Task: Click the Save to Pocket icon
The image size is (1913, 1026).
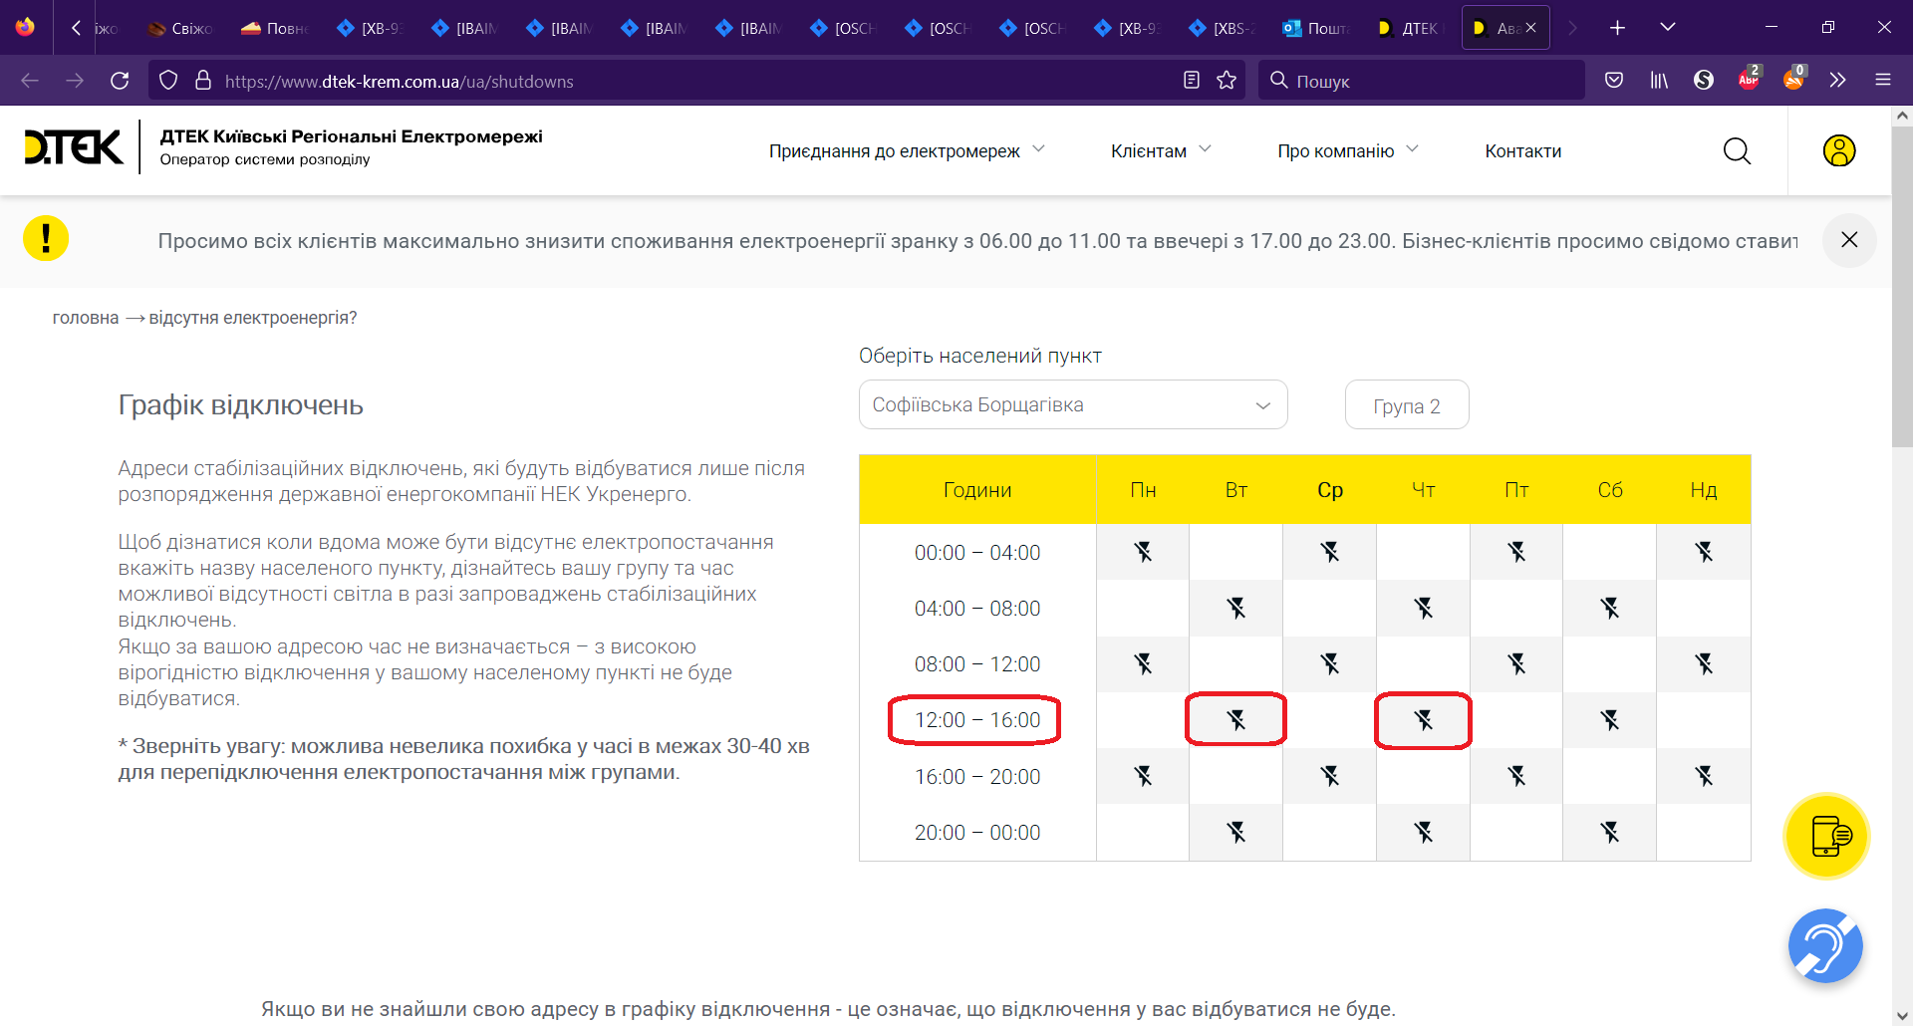Action: click(1614, 81)
